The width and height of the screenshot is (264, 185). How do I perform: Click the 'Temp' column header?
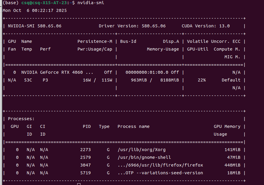(27, 49)
